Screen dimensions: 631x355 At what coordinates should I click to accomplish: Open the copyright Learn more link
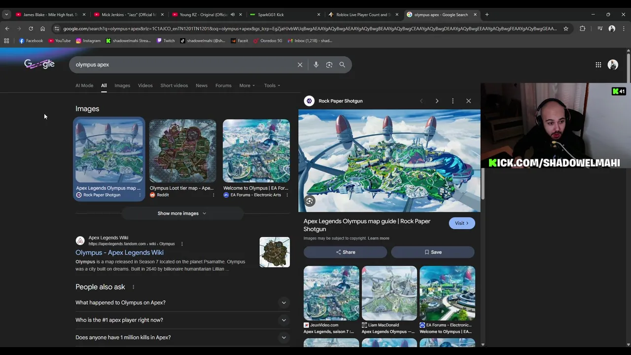pyautogui.click(x=378, y=238)
